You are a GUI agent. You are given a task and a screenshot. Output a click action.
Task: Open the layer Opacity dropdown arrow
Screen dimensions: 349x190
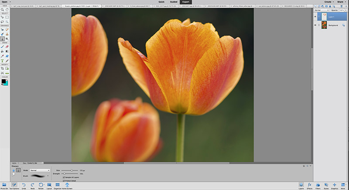346,10
